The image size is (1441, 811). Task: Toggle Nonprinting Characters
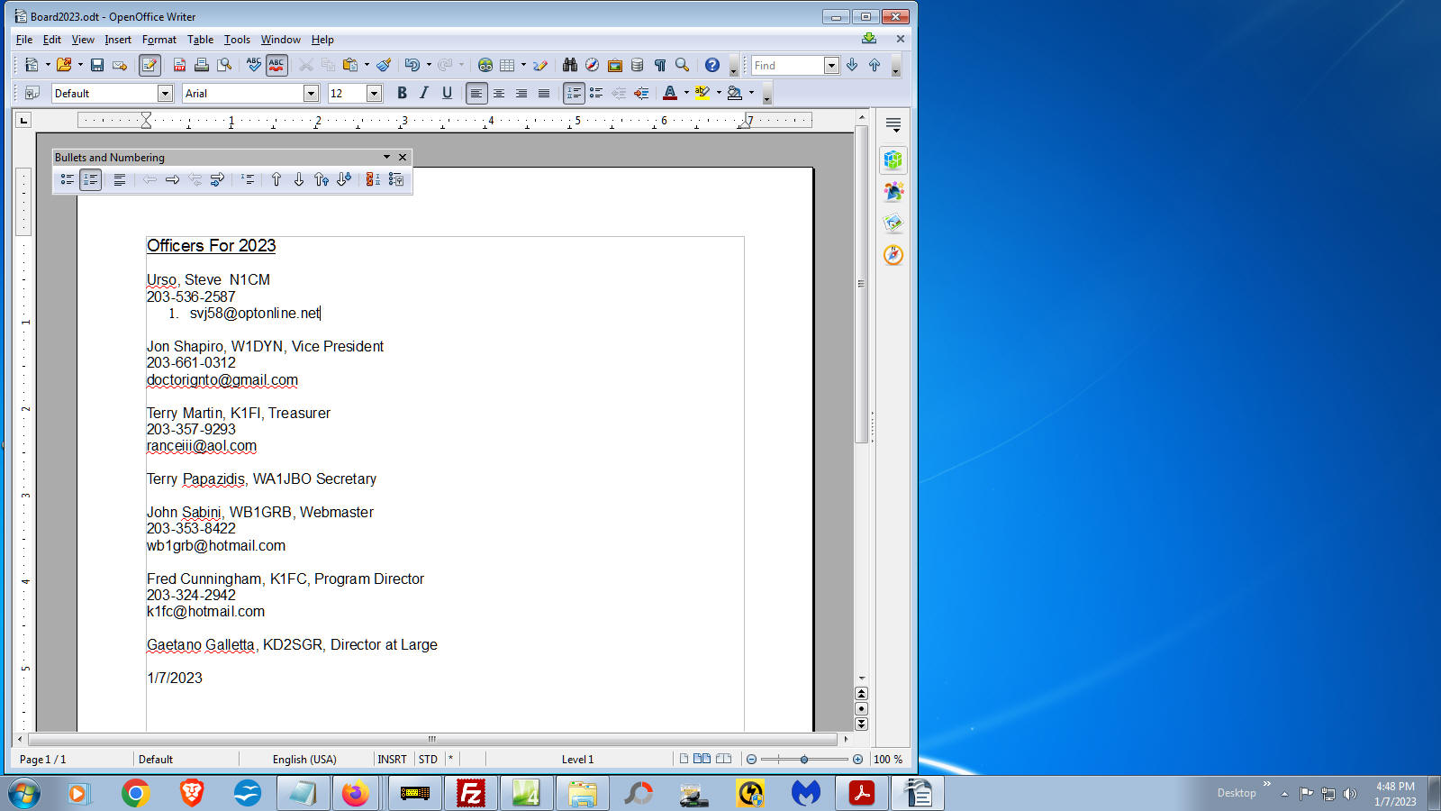pyautogui.click(x=660, y=65)
